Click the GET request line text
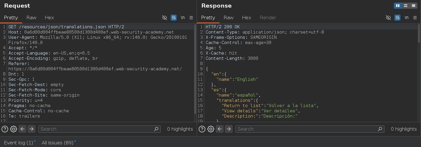This screenshot has width=421, height=147. tap(66, 27)
